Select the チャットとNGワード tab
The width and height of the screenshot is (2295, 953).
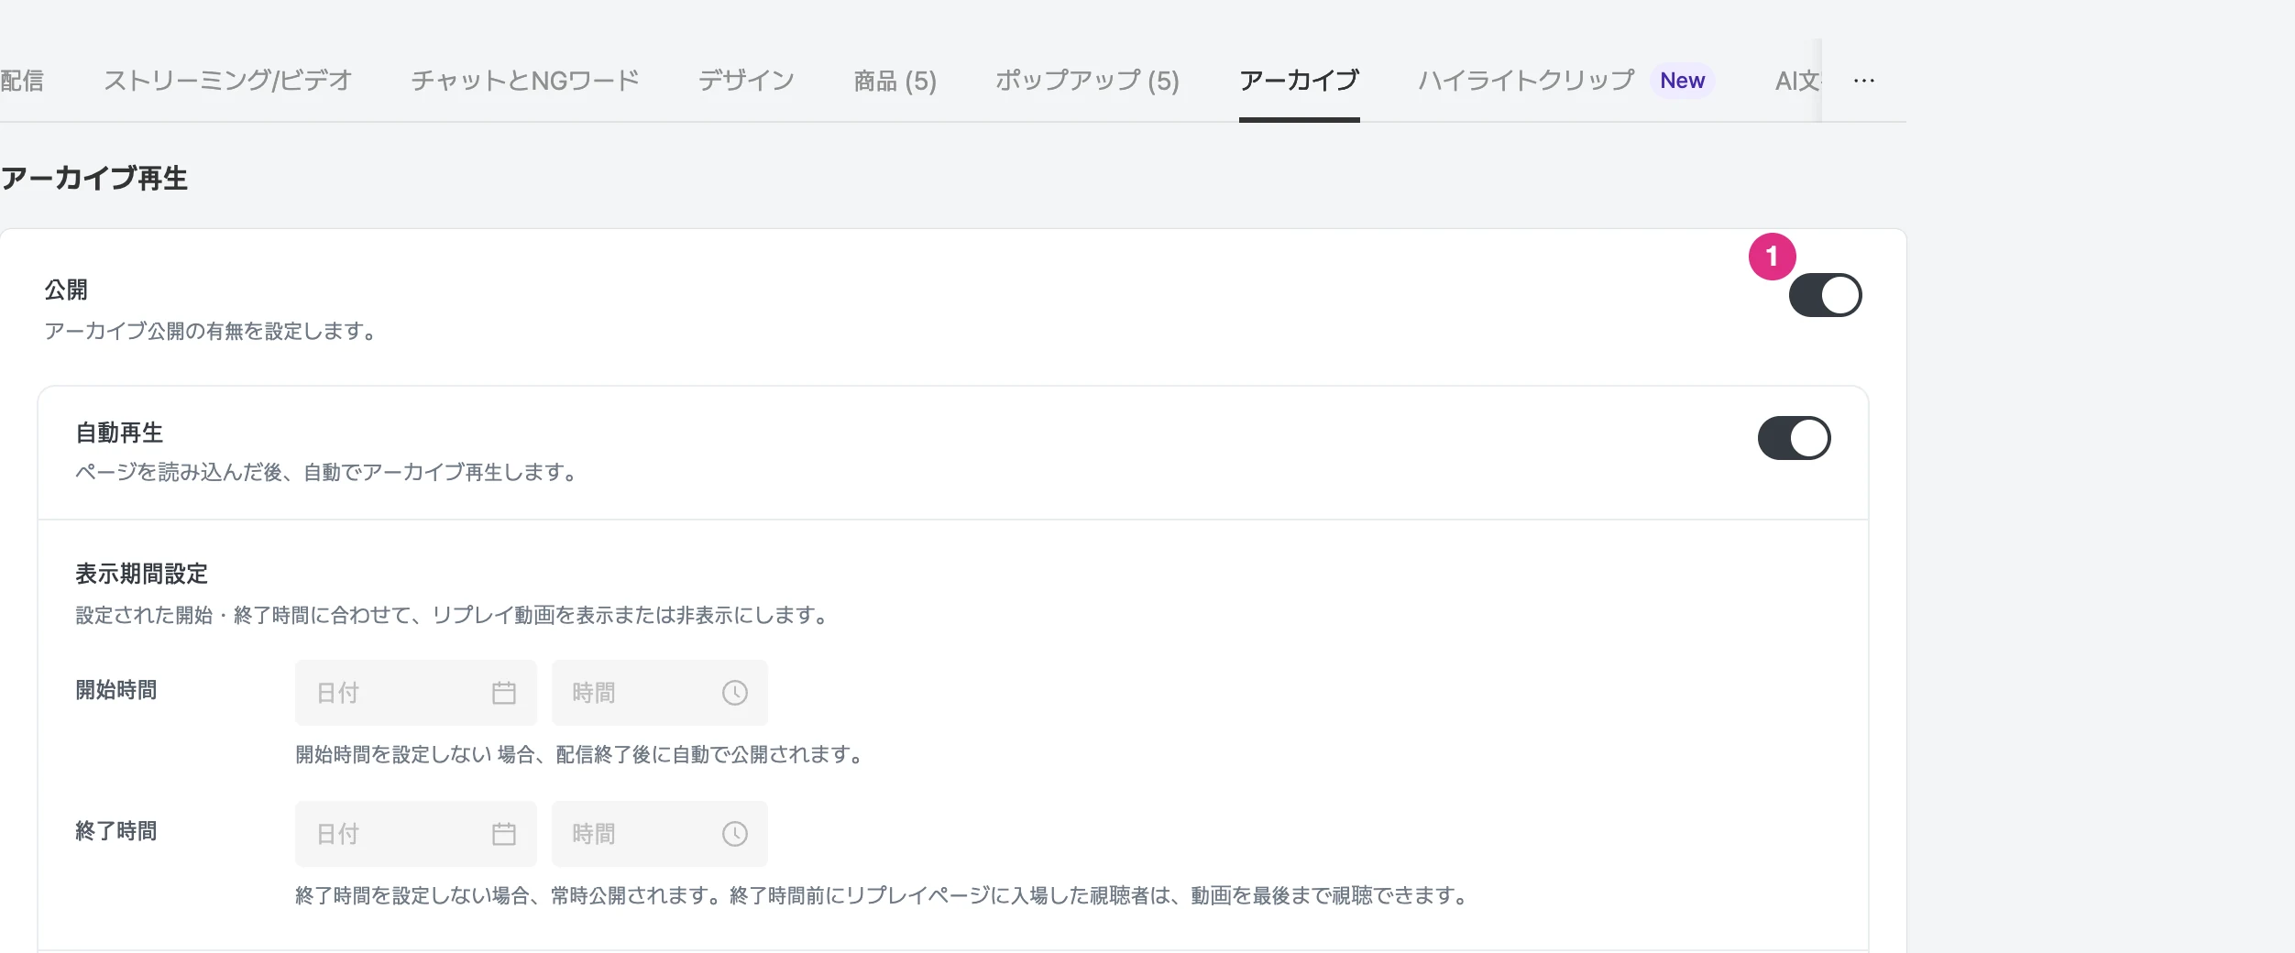pyautogui.click(x=525, y=81)
